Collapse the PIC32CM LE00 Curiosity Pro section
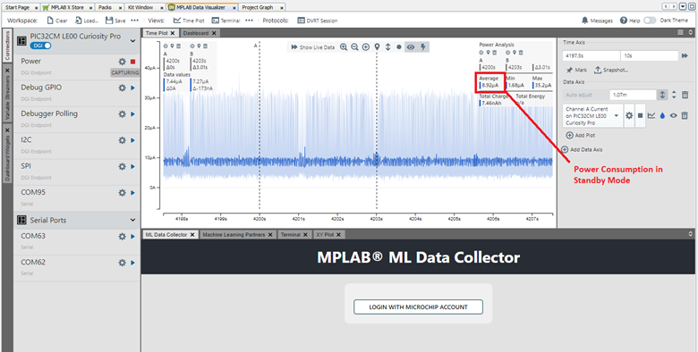Screen dimensions: 698x352 [x=132, y=41]
